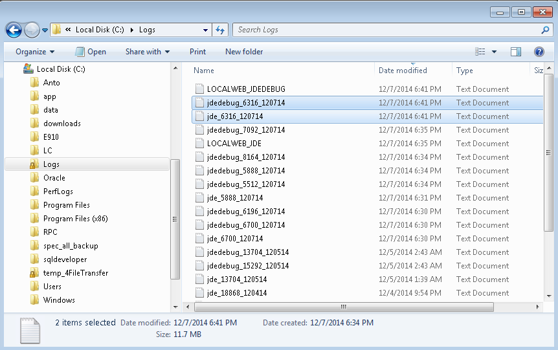Screen dimensions: 558x350
Task: Open recent locations dropdown beside navigation arrows
Action: [45, 30]
